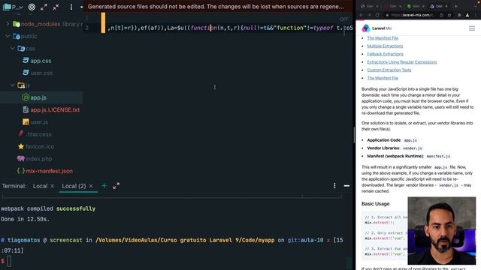481x270 pixels.
Task: Close the Local terminal tab
Action: (x=52, y=186)
